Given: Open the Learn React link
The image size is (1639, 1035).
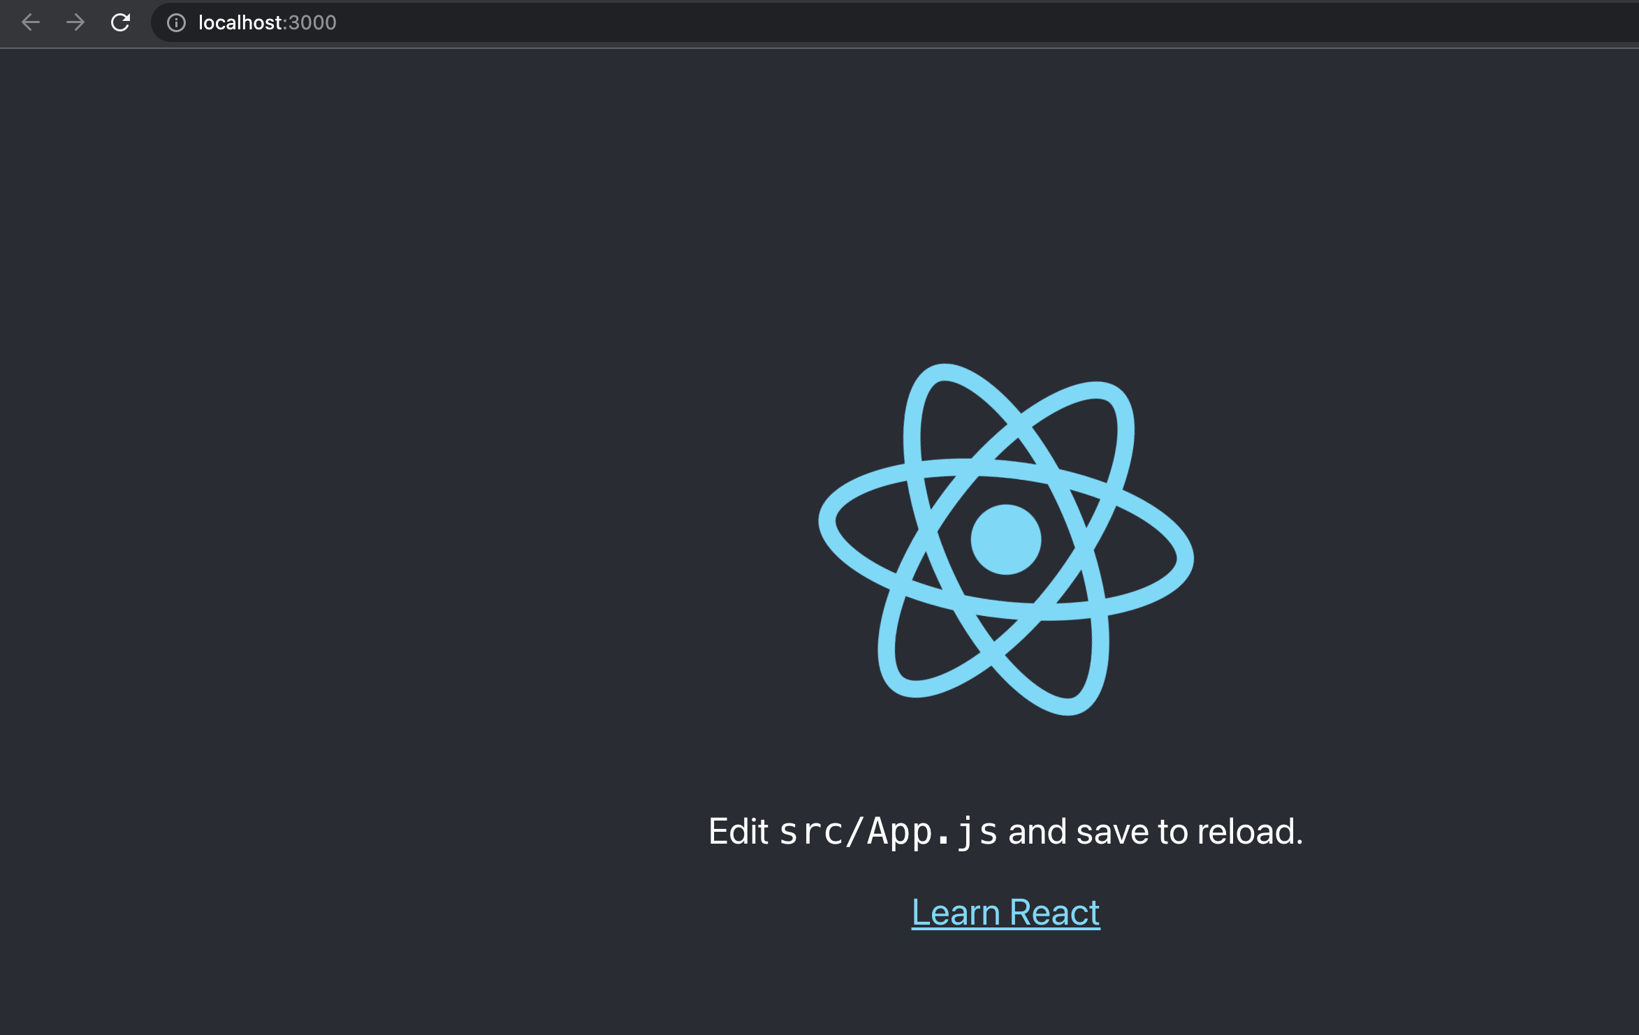Looking at the screenshot, I should pos(1006,913).
